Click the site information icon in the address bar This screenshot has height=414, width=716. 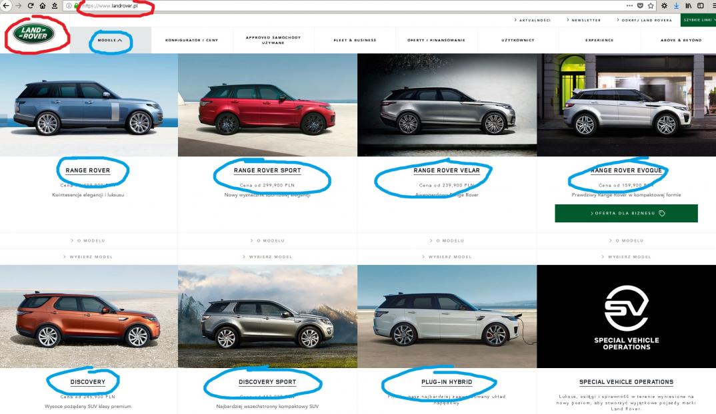click(69, 6)
